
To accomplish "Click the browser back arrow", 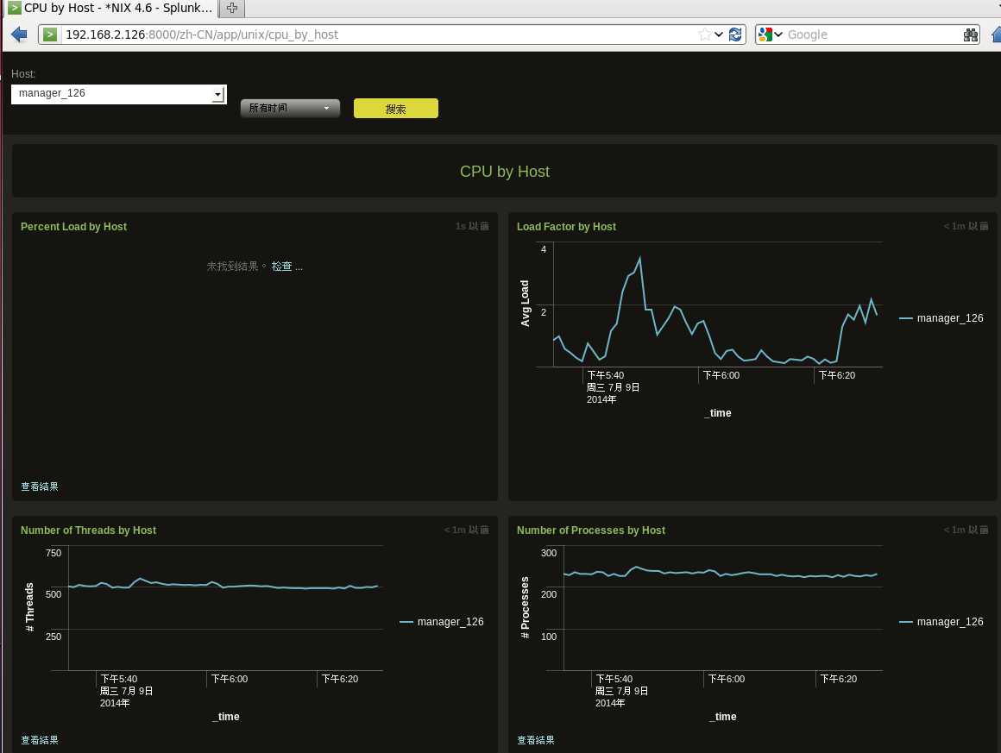I will [18, 35].
